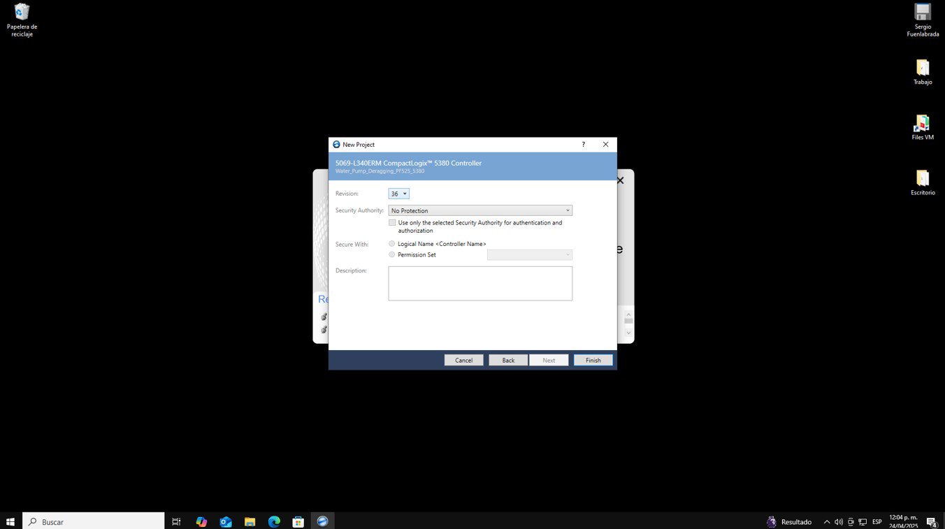945x529 pixels.
Task: Select the Permission Set radio button
Action: pyautogui.click(x=391, y=255)
